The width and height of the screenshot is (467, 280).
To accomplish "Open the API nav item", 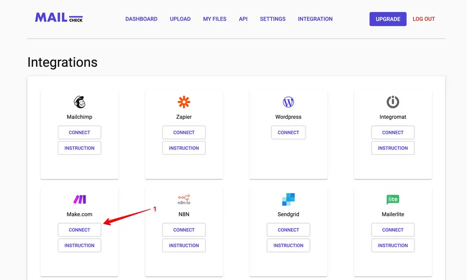I will coord(243,19).
